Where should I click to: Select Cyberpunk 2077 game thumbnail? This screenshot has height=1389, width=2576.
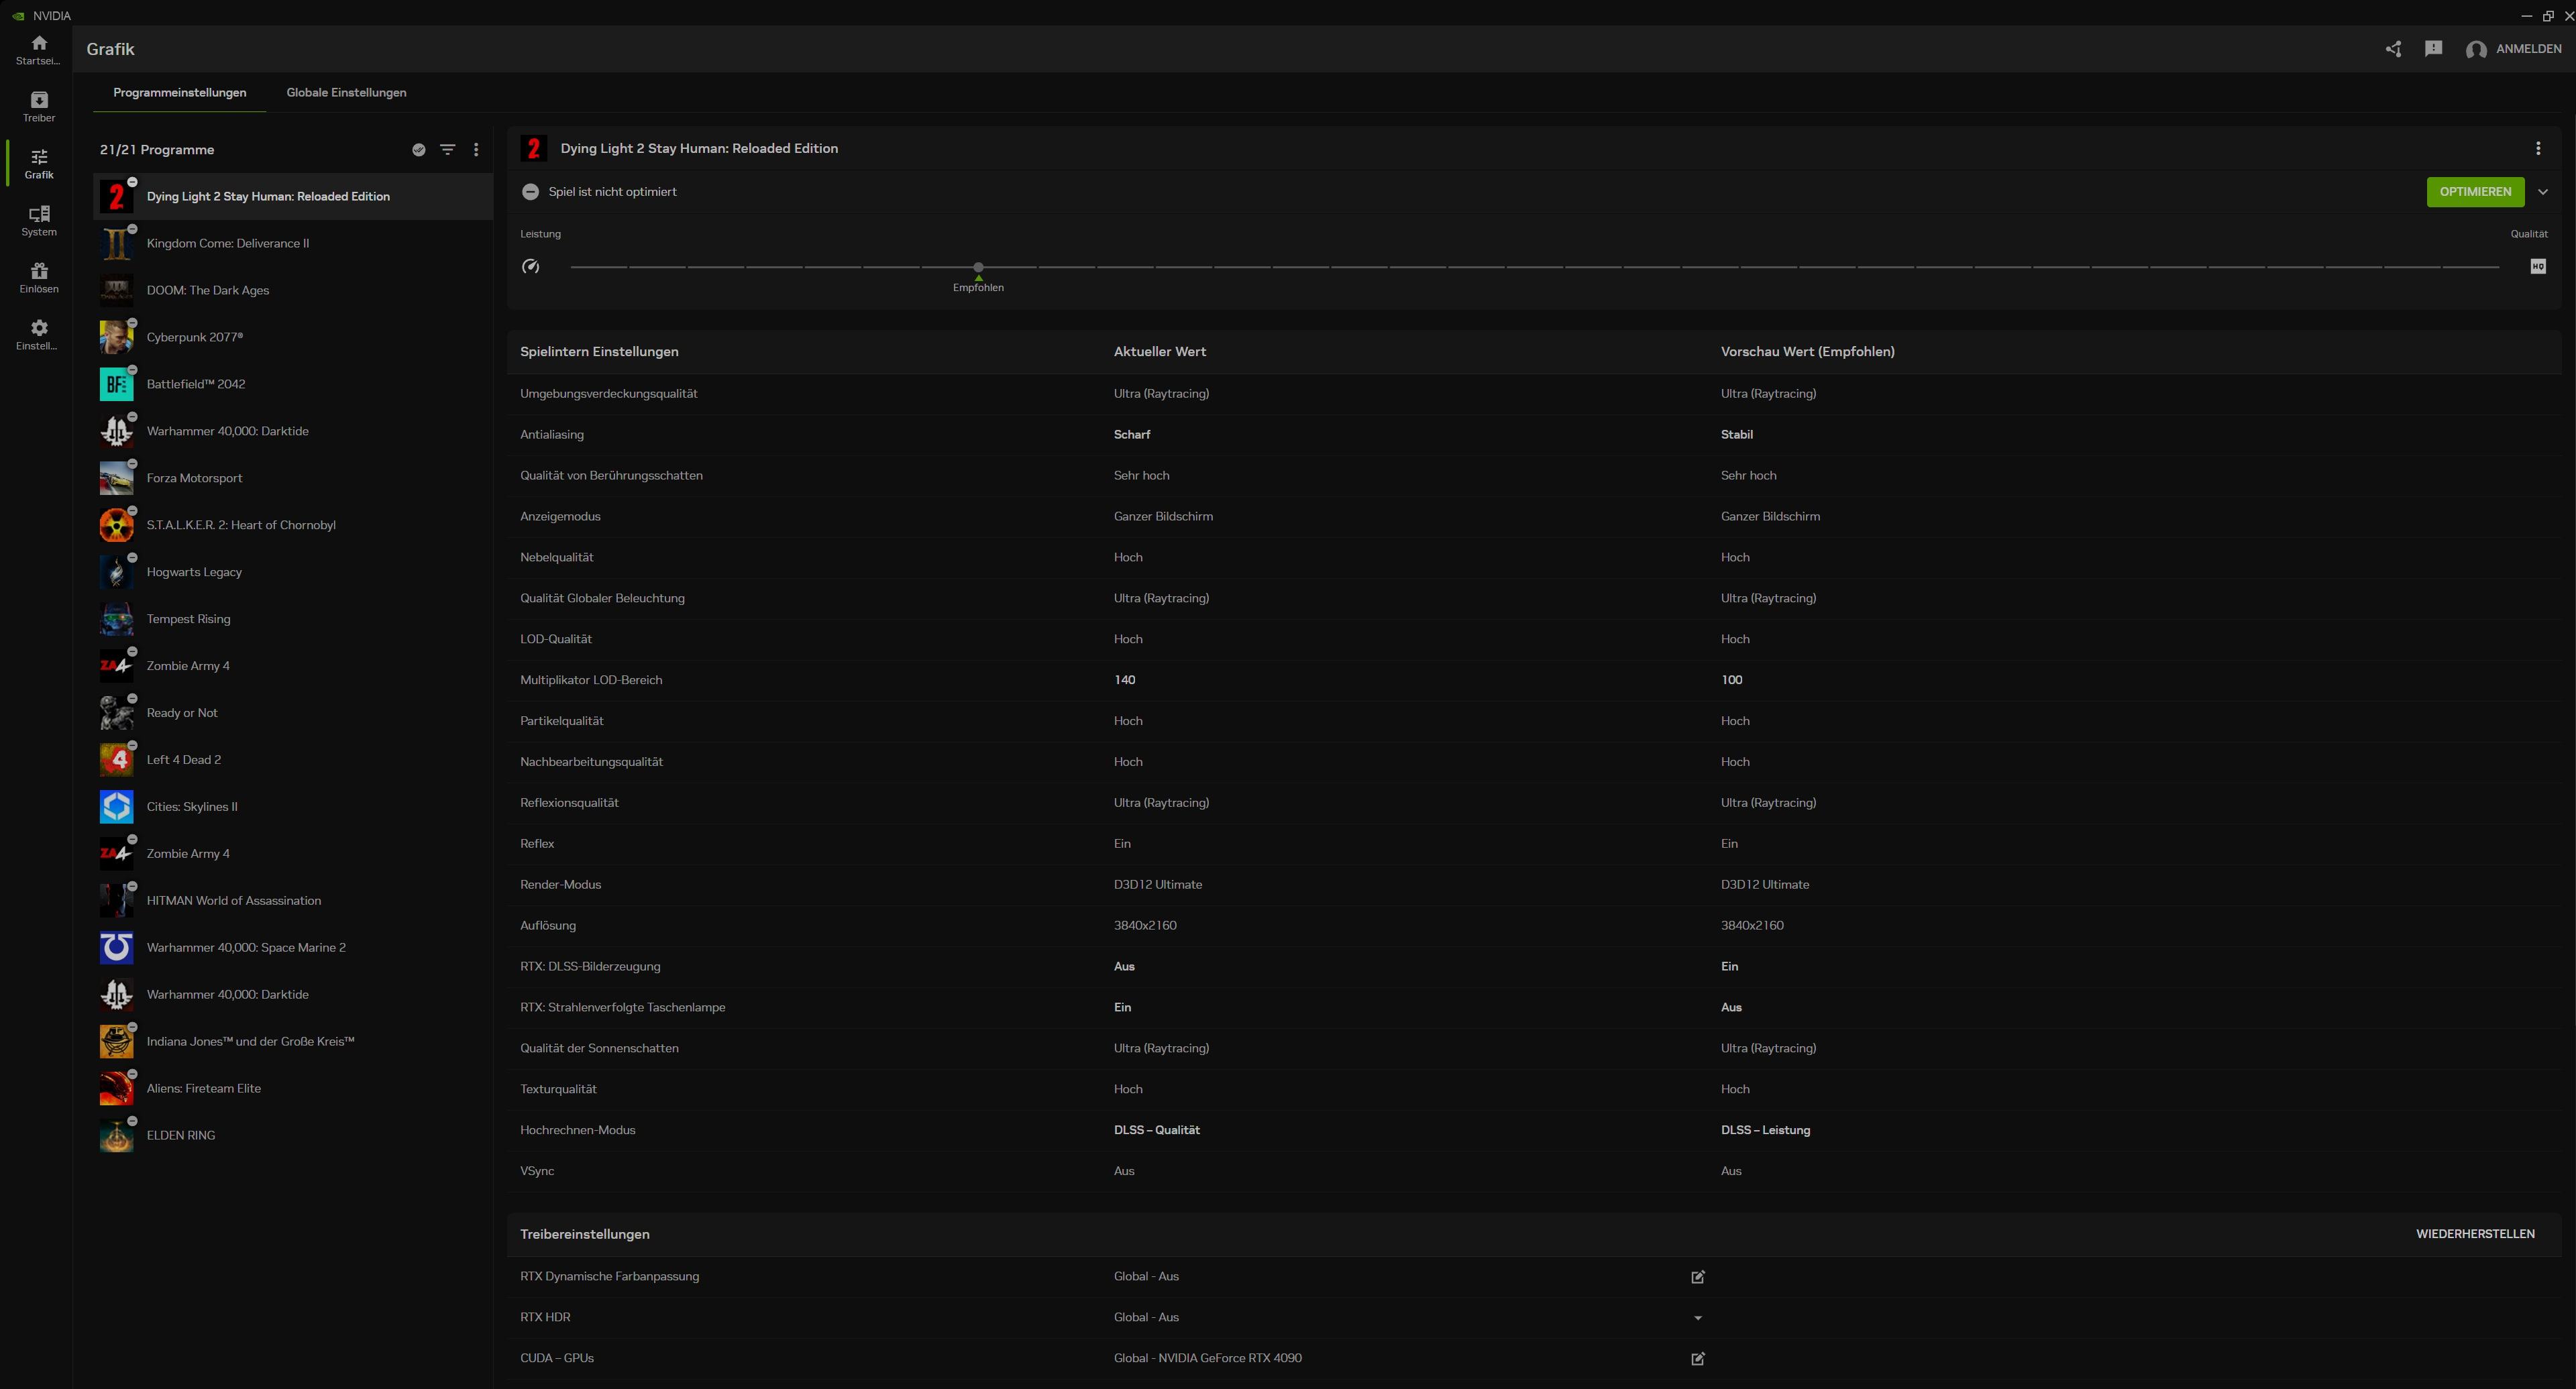tap(117, 338)
